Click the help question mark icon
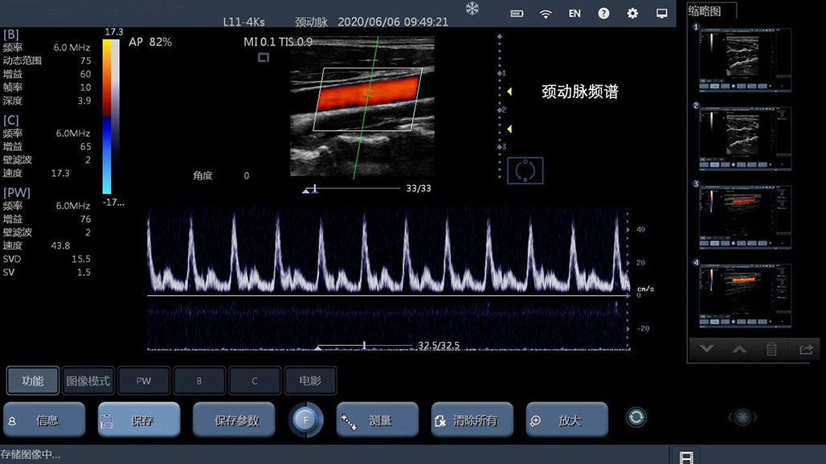826x464 pixels. click(603, 14)
